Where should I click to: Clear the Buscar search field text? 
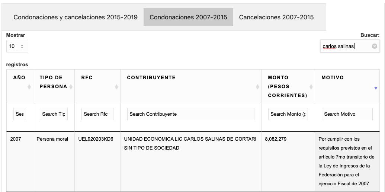(374, 46)
